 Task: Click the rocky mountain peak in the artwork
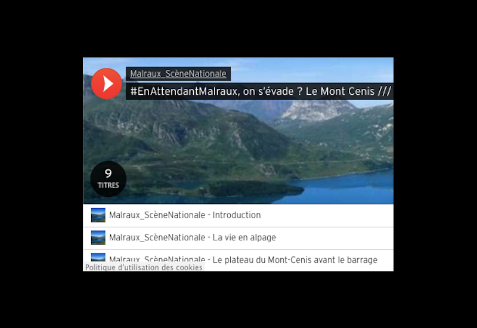tap(317, 110)
